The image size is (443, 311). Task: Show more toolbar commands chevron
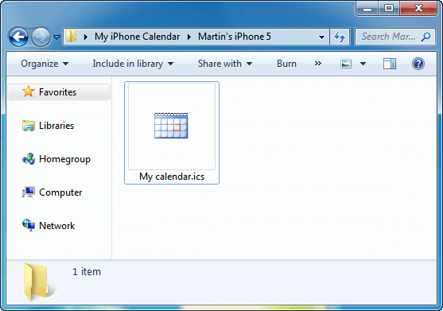tap(318, 64)
